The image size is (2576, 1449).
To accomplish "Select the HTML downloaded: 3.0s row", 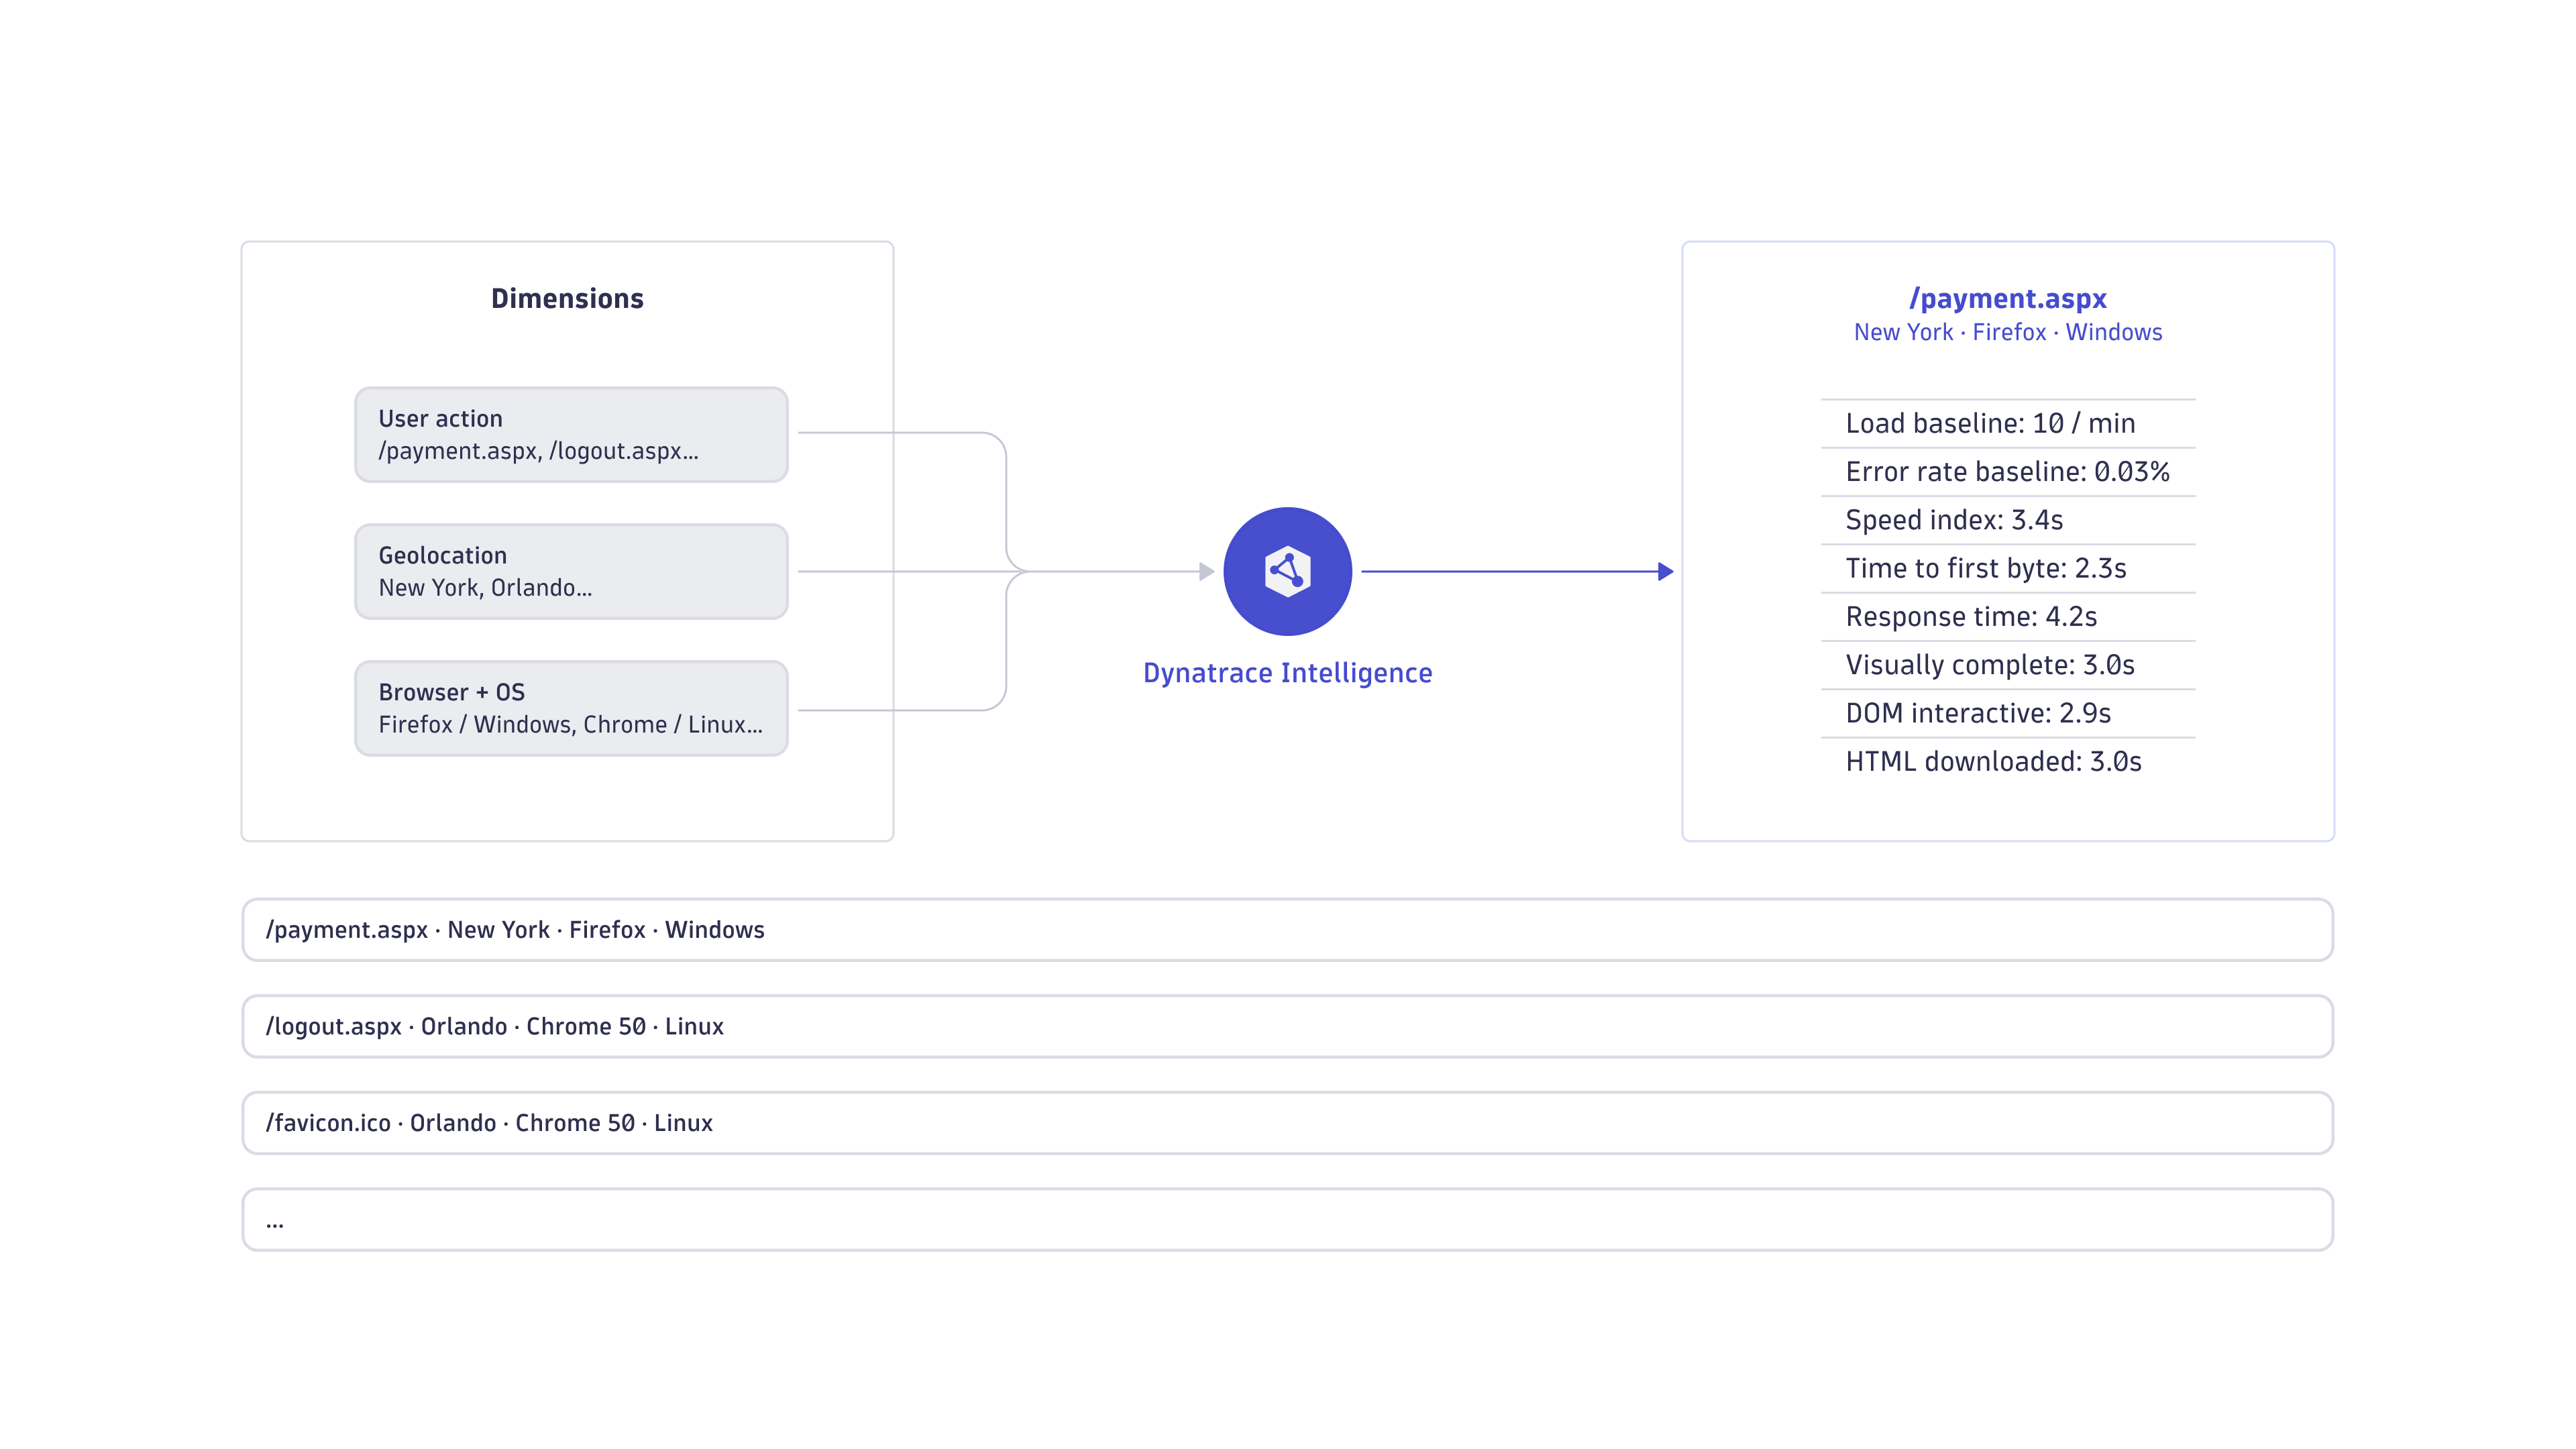I will tap(2007, 762).
